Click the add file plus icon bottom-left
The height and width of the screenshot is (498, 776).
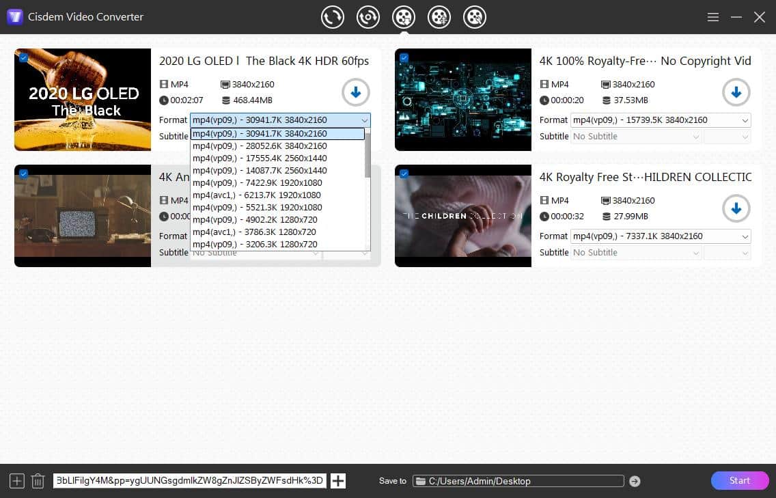coord(17,481)
